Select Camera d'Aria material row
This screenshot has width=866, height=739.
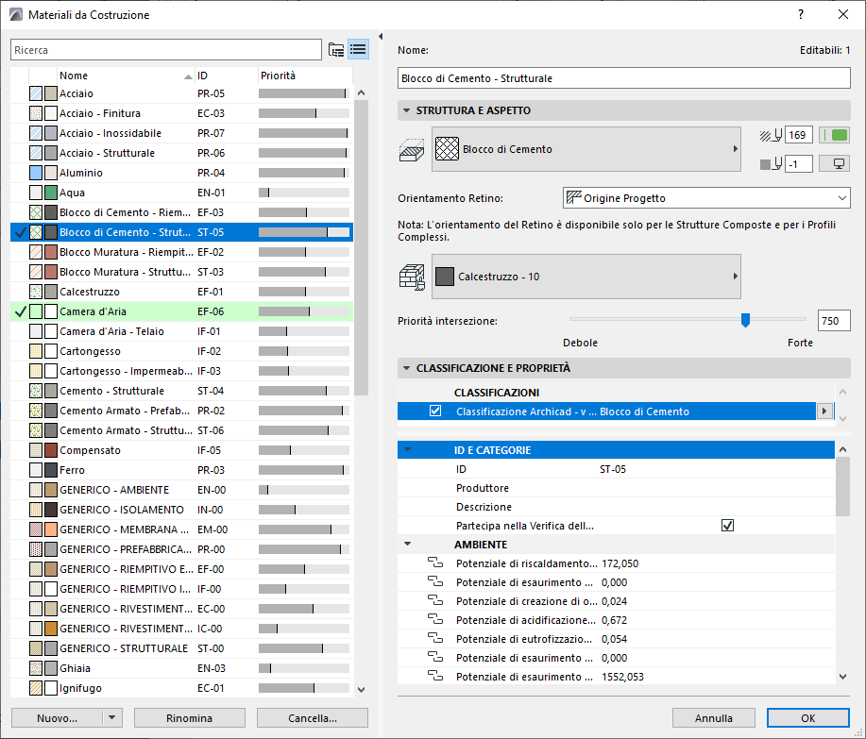(x=181, y=311)
